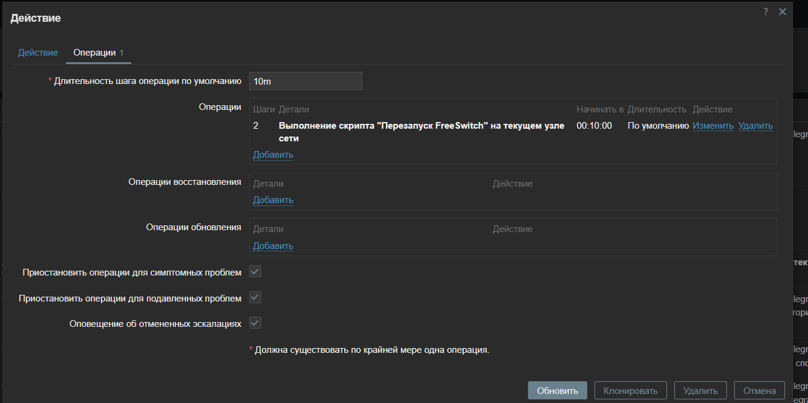
Task: Click the default step duration field
Action: click(x=305, y=81)
